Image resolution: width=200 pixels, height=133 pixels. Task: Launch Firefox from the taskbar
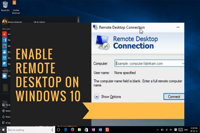pos(72,130)
